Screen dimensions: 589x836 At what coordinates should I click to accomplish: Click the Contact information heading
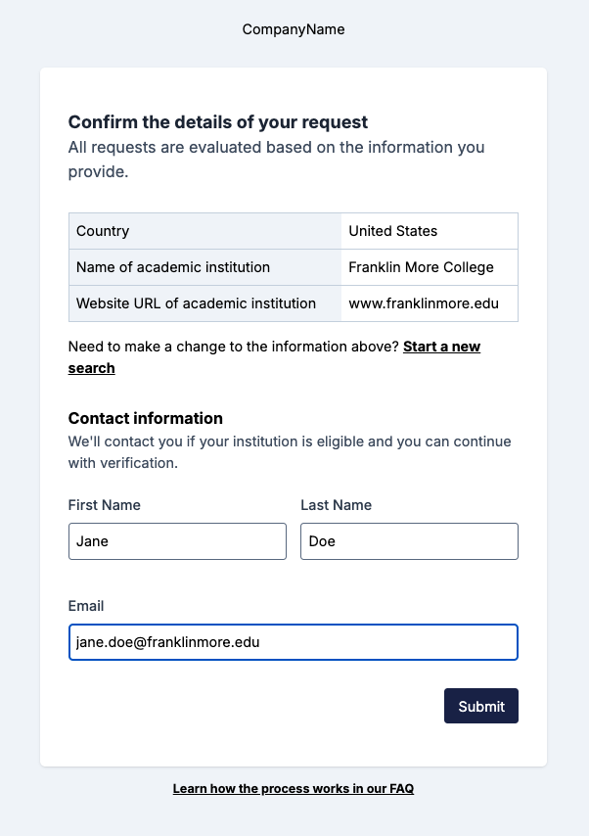pos(146,418)
